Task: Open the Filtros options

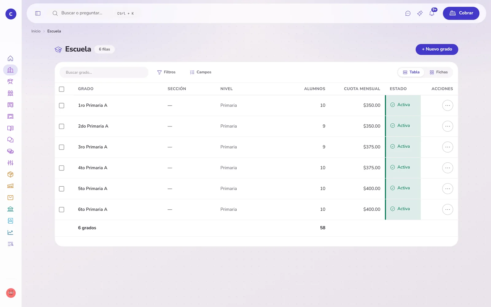Action: [166, 72]
